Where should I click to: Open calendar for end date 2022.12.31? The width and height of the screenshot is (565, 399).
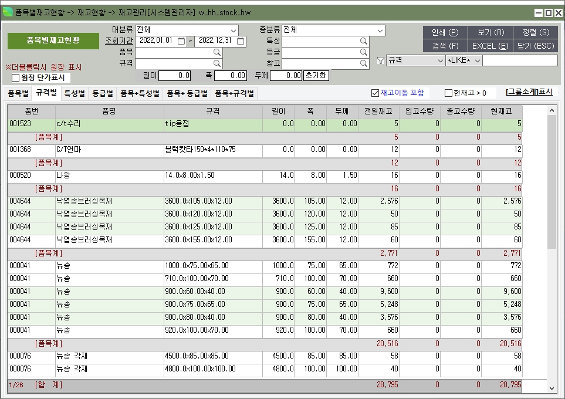[x=241, y=41]
